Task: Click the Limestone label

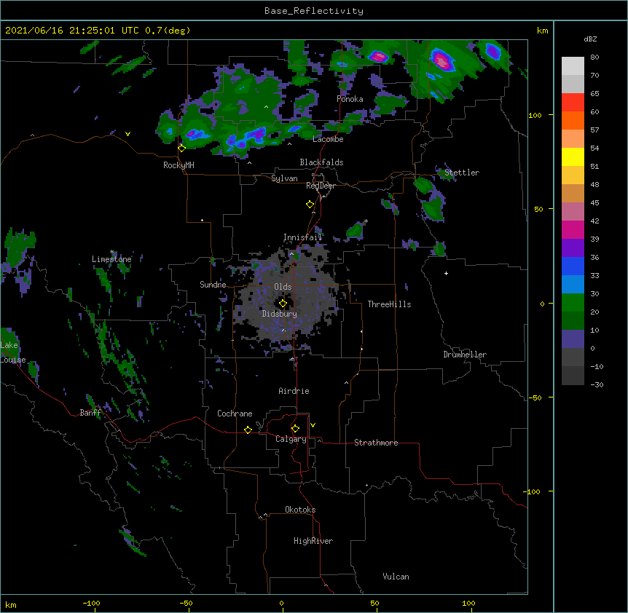Action: [111, 259]
